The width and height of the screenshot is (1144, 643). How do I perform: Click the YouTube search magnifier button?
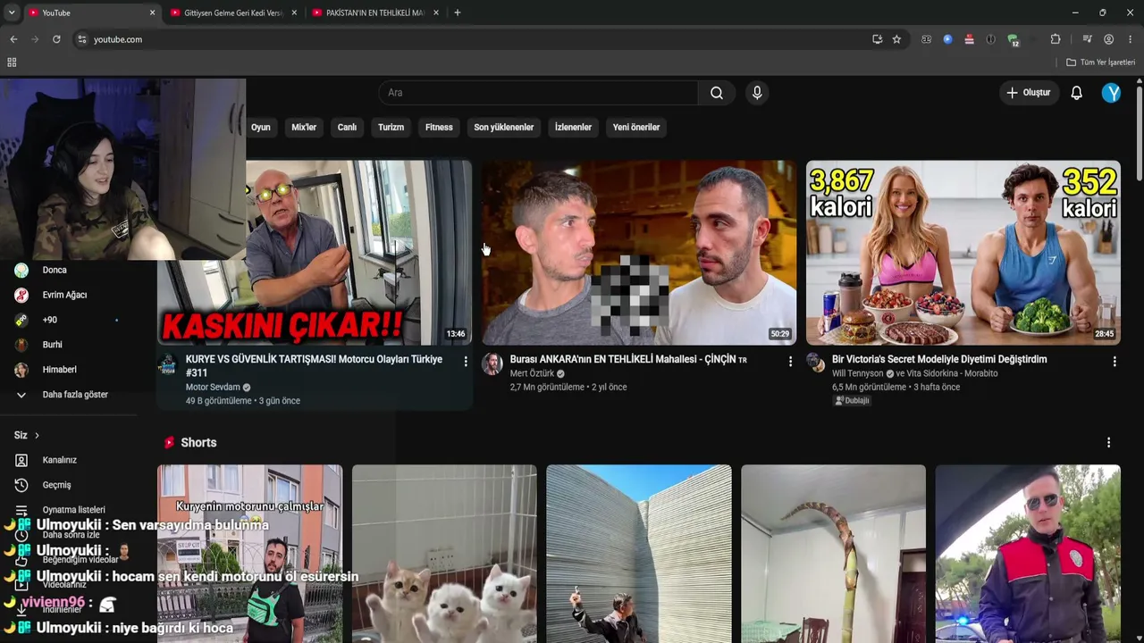point(717,93)
